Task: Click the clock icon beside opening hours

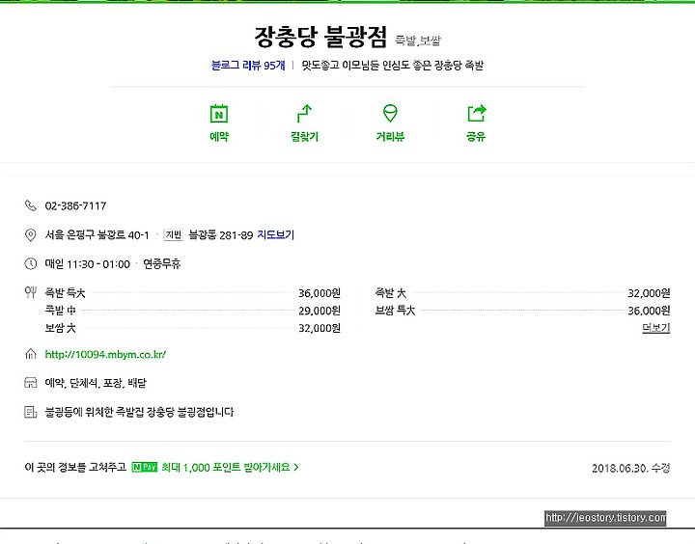Action: pyautogui.click(x=30, y=264)
